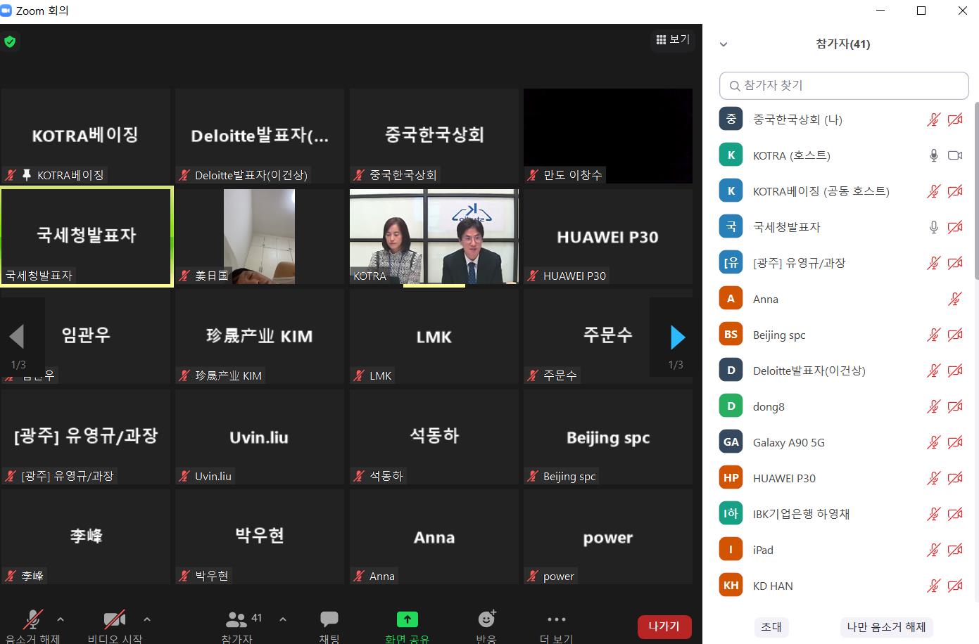Screen dimensions: 979x644
Task: Click muted mic icon for IBK기업은행 하영채
Action: point(933,514)
